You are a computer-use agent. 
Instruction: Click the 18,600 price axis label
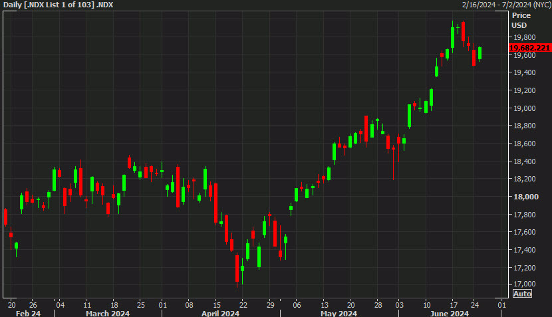point(525,144)
